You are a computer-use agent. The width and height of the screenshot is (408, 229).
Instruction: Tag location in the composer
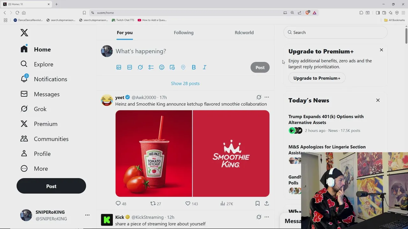[x=183, y=67]
